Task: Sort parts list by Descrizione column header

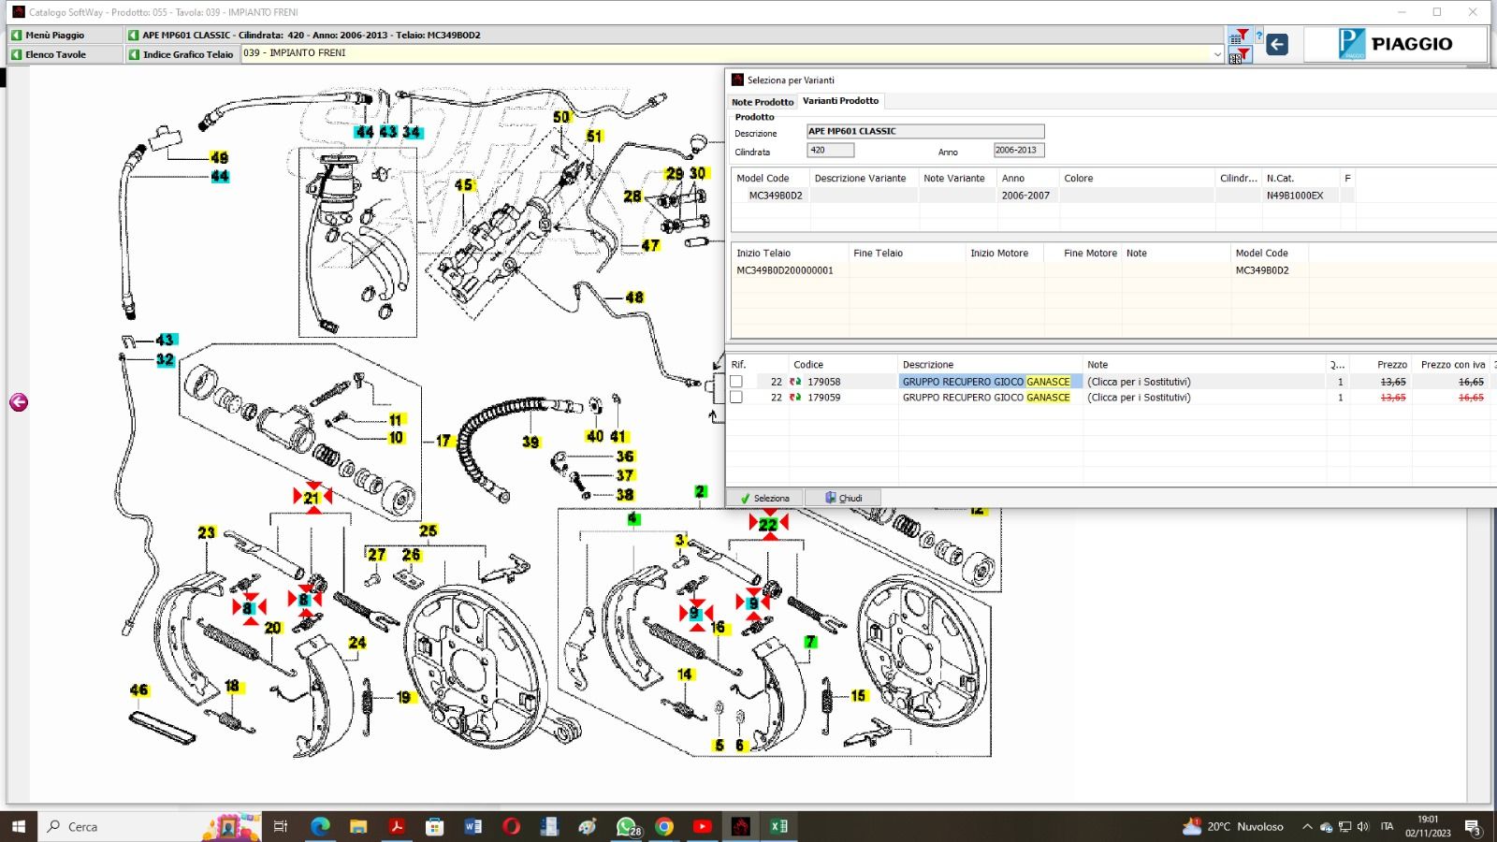Action: pyautogui.click(x=990, y=365)
